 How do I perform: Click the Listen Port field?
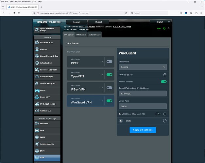point(143,106)
